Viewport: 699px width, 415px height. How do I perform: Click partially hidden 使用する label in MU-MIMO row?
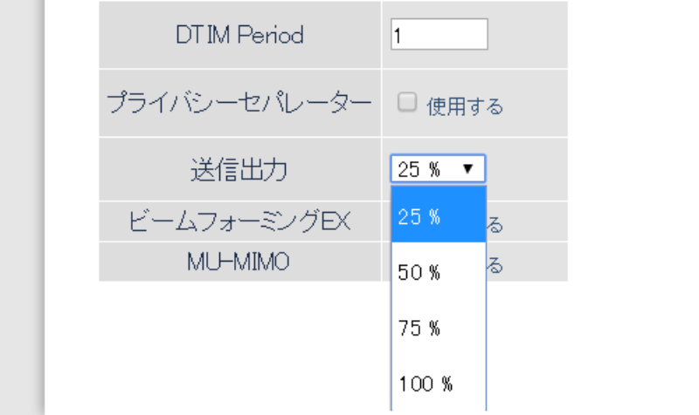click(x=495, y=266)
